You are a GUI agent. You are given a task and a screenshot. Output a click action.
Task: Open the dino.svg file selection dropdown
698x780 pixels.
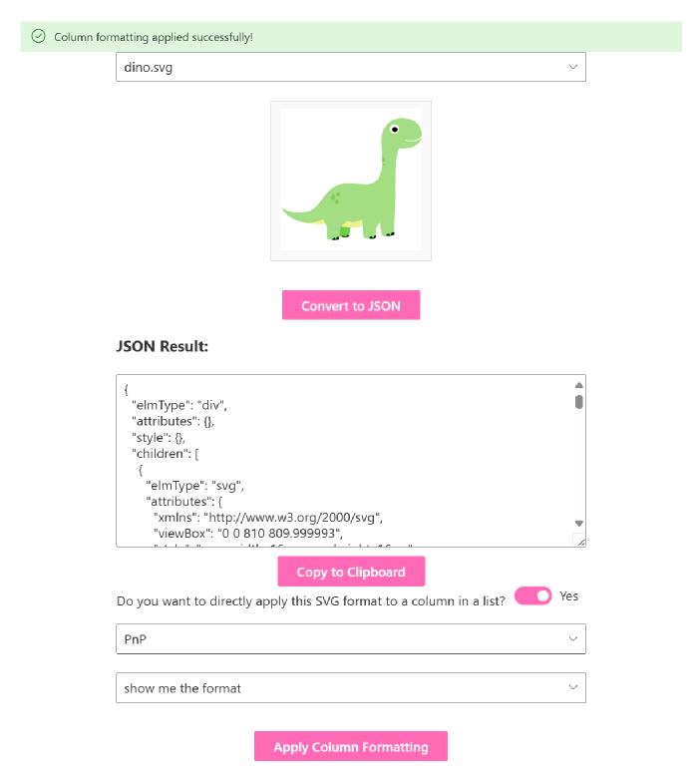click(350, 67)
